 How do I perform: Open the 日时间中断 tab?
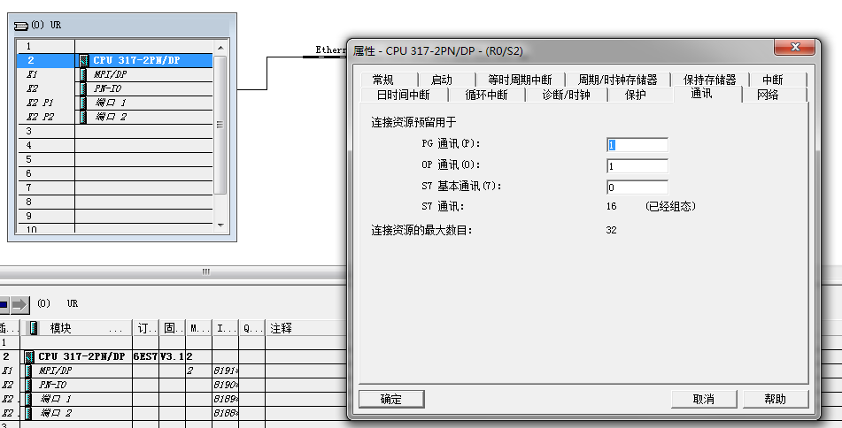click(x=403, y=95)
